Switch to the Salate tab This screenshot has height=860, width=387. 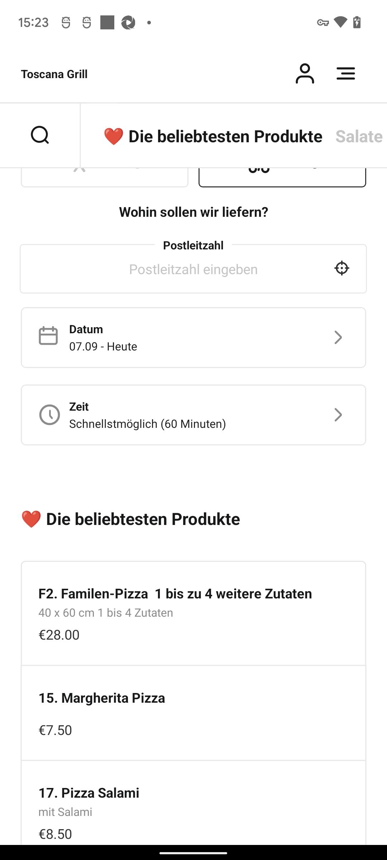coord(359,137)
